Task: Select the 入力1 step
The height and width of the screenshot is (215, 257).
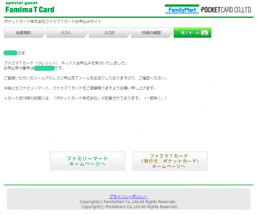Action: (x=66, y=32)
